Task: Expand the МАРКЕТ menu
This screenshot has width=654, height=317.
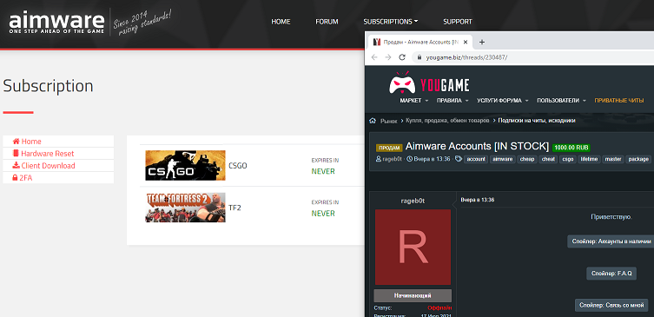Action: point(413,101)
